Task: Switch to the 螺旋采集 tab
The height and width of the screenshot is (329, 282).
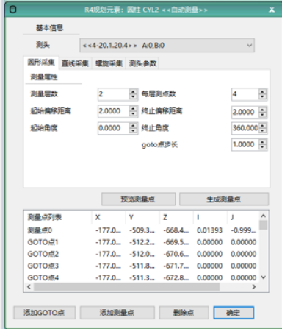Action: (109, 63)
